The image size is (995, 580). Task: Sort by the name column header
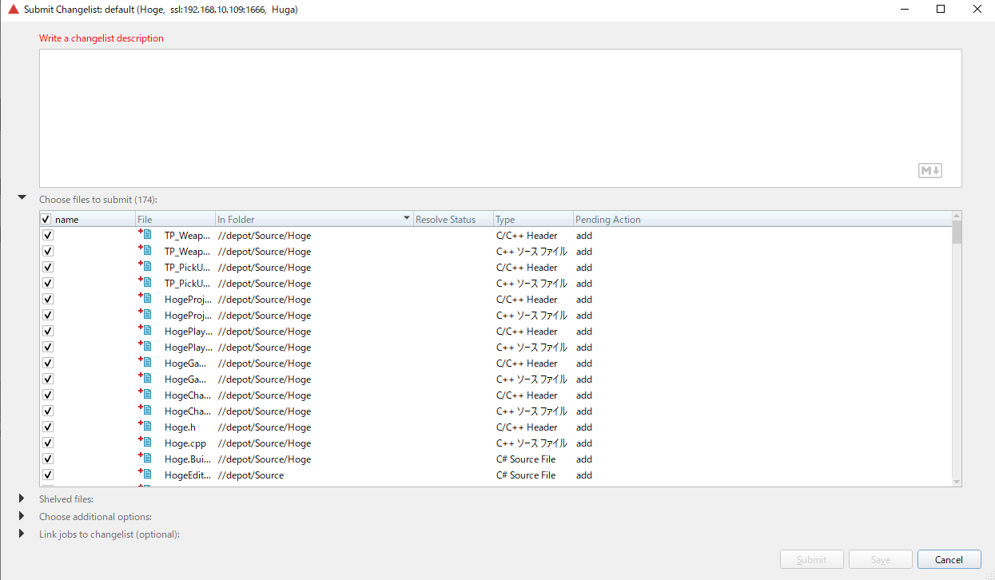pos(87,220)
